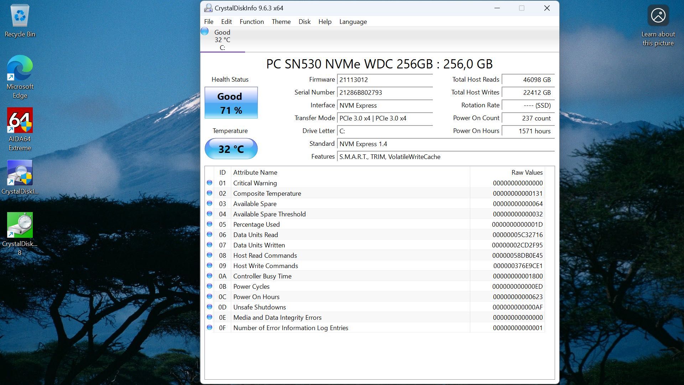The height and width of the screenshot is (385, 684).
Task: Click status dot for Error Information Log Entries row
Action: click(209, 328)
